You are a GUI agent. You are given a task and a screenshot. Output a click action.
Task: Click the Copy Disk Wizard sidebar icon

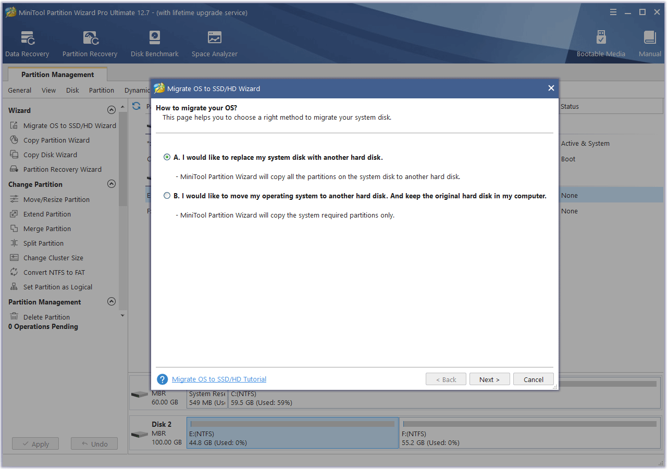14,155
